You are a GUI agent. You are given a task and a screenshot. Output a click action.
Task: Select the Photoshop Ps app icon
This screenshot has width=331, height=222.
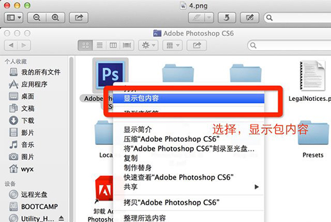pos(110,75)
